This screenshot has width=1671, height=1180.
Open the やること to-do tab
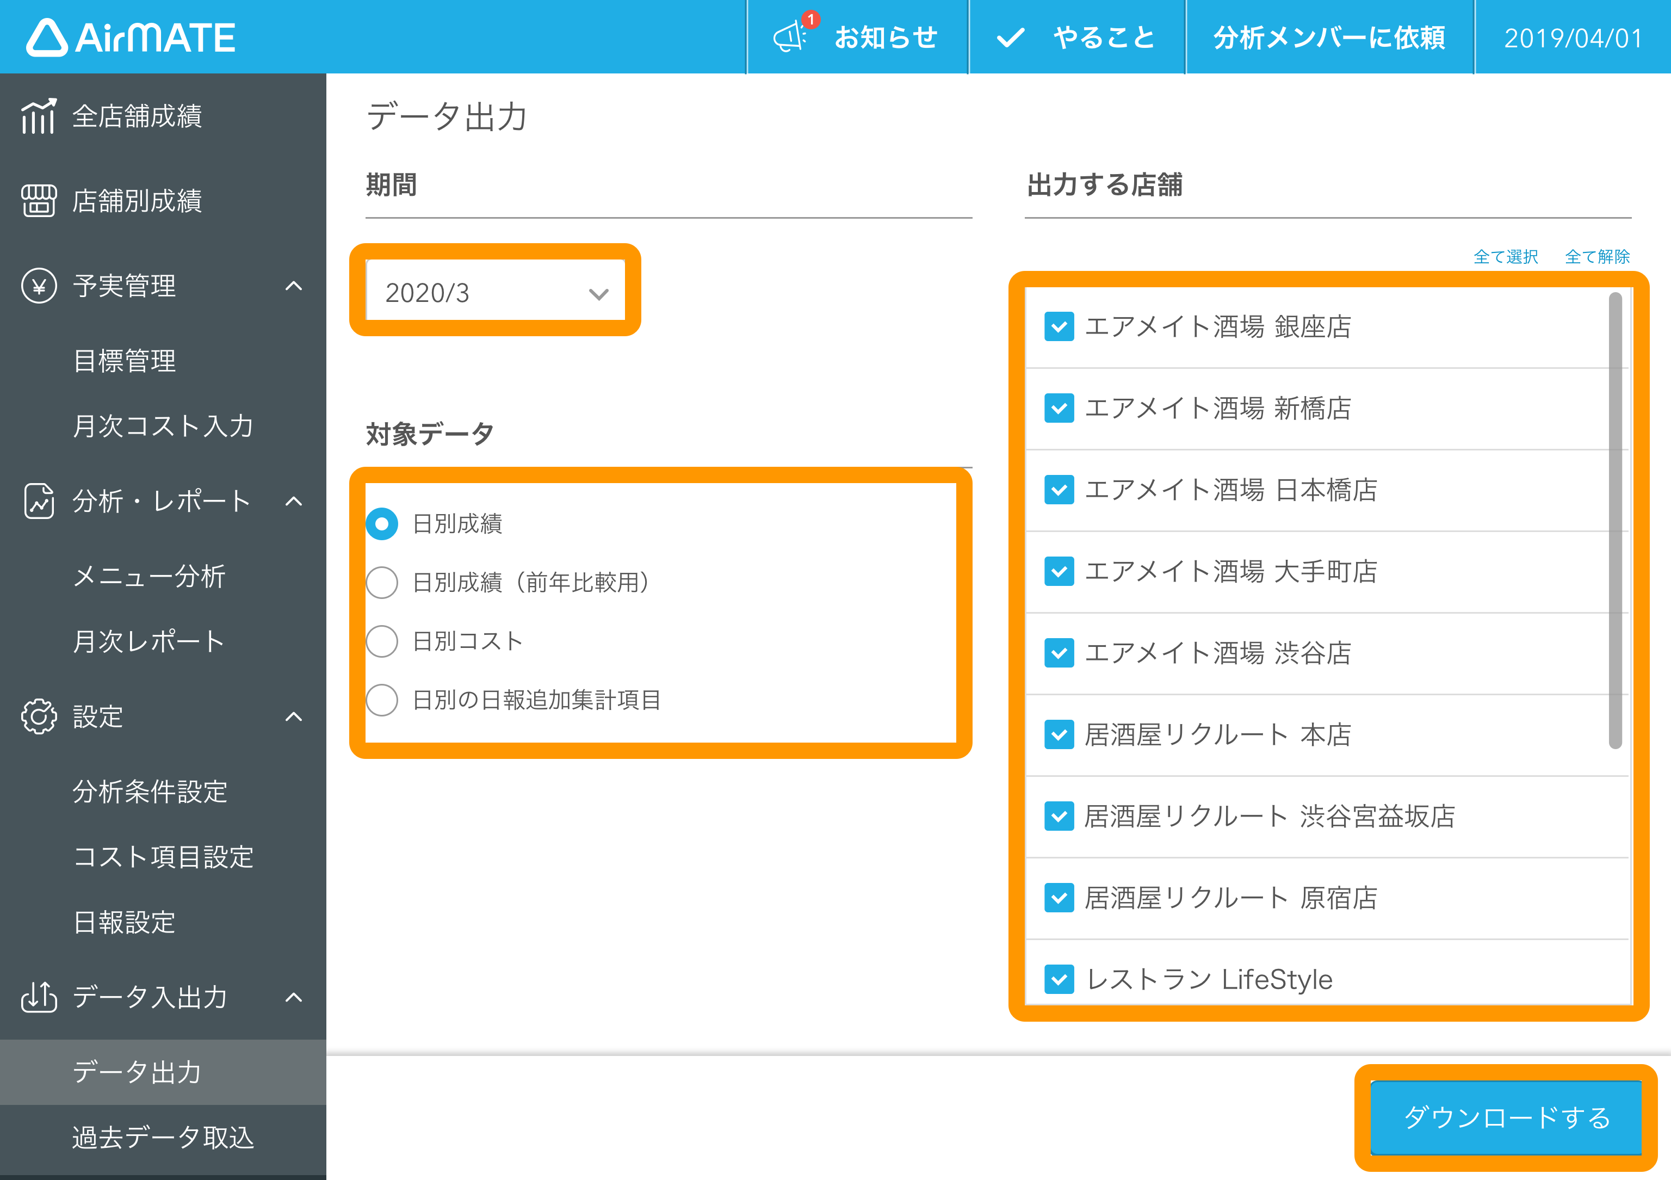pyautogui.click(x=1077, y=37)
